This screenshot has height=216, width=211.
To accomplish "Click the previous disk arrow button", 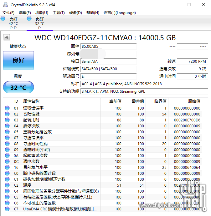I will click(6, 37).
